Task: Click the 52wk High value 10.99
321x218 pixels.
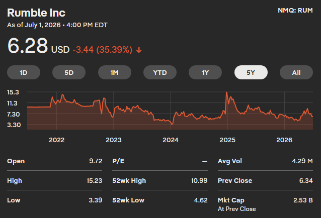Action: [x=199, y=181]
